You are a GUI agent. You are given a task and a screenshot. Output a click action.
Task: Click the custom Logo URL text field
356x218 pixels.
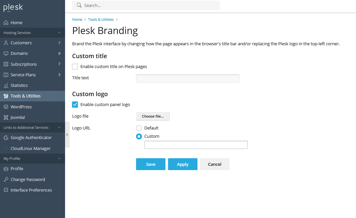196,145
